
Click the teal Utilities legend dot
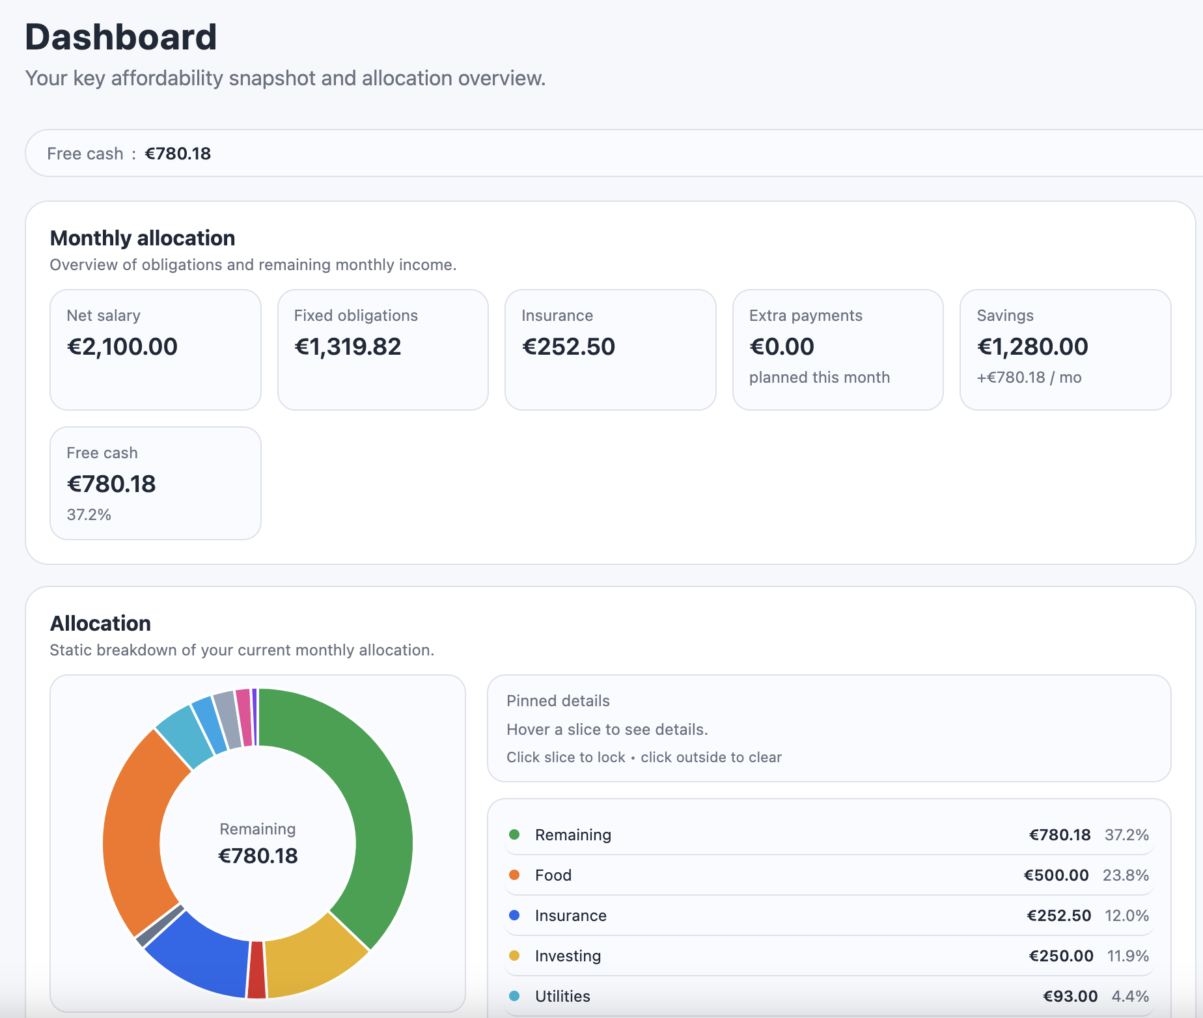pos(515,997)
